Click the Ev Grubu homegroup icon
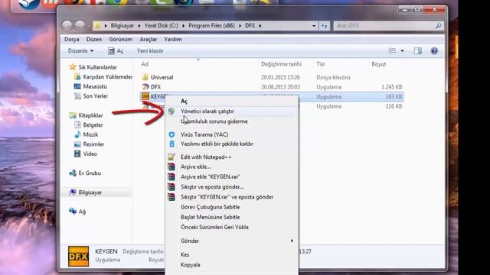This screenshot has height=275, width=490. tap(73, 173)
